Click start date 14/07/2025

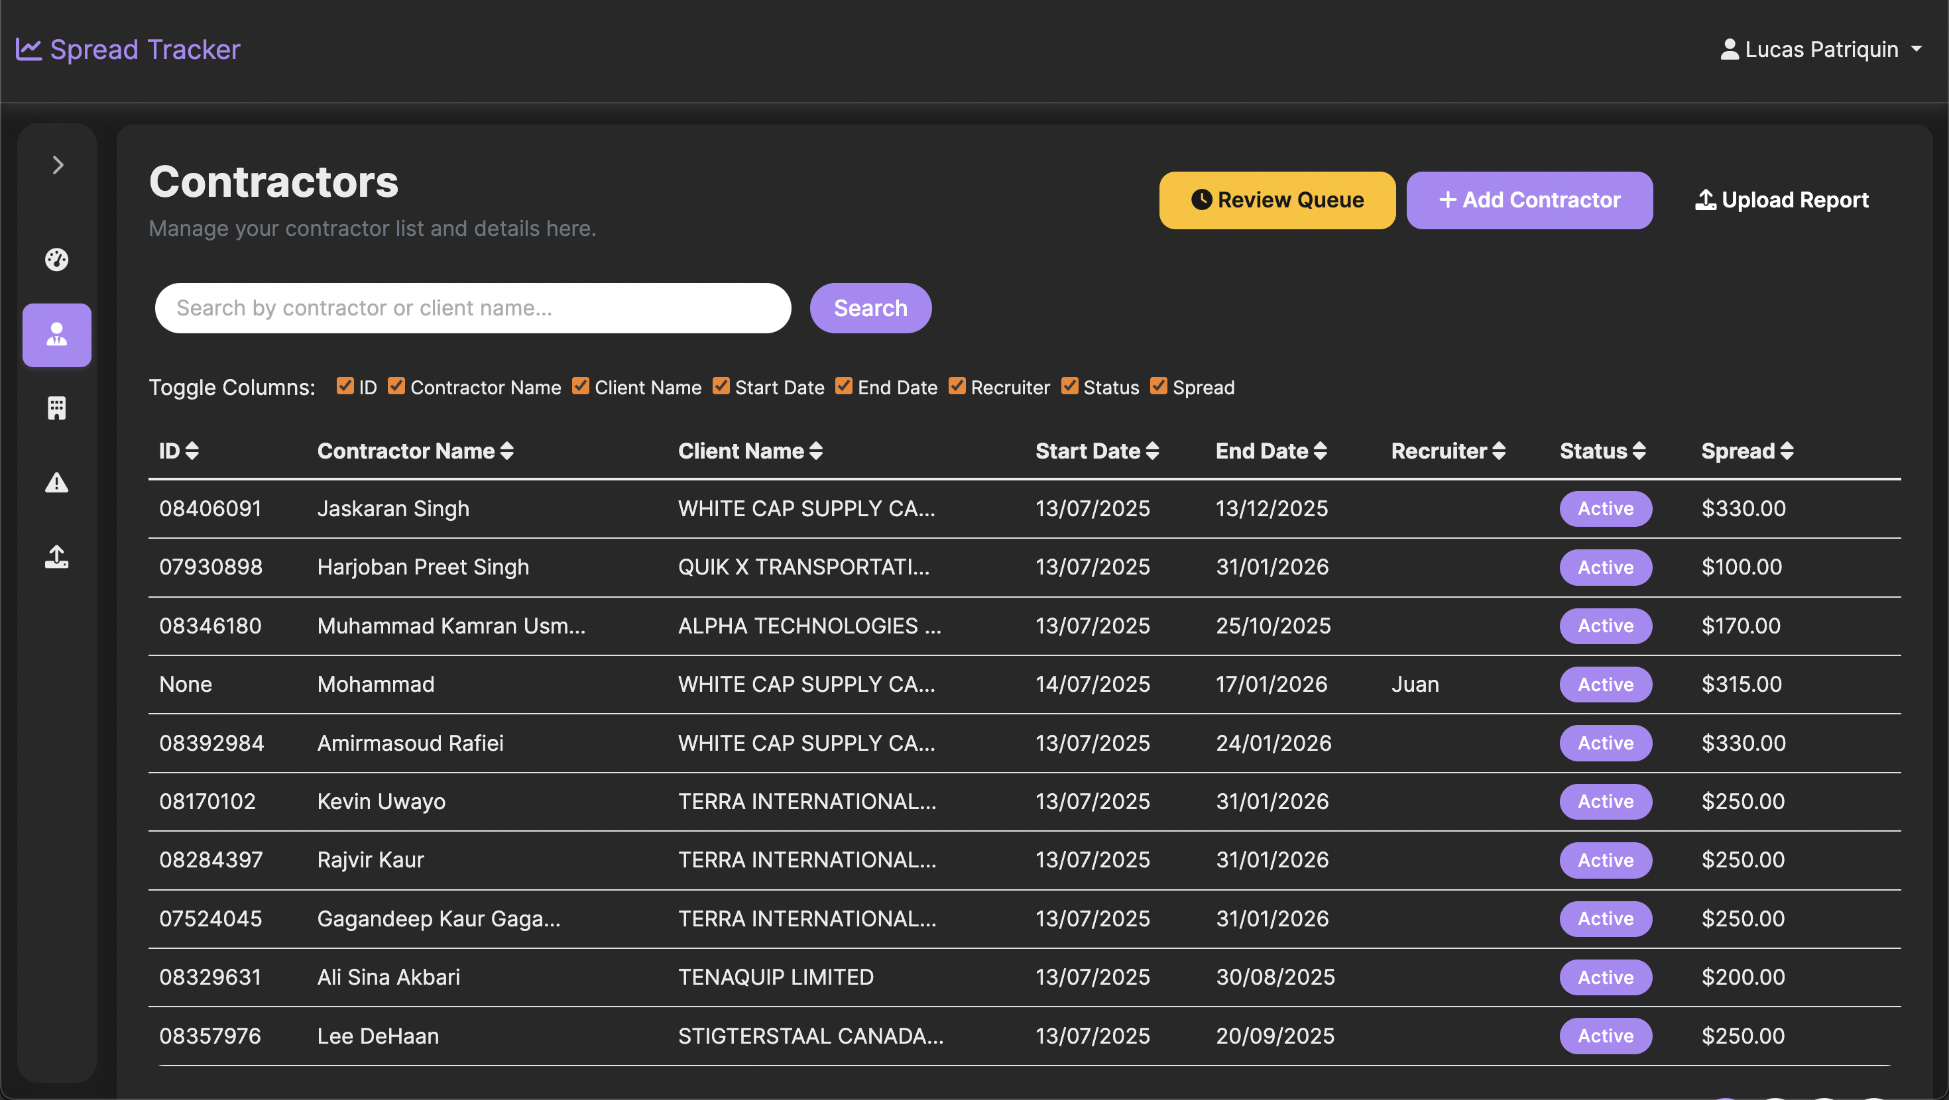pos(1093,684)
